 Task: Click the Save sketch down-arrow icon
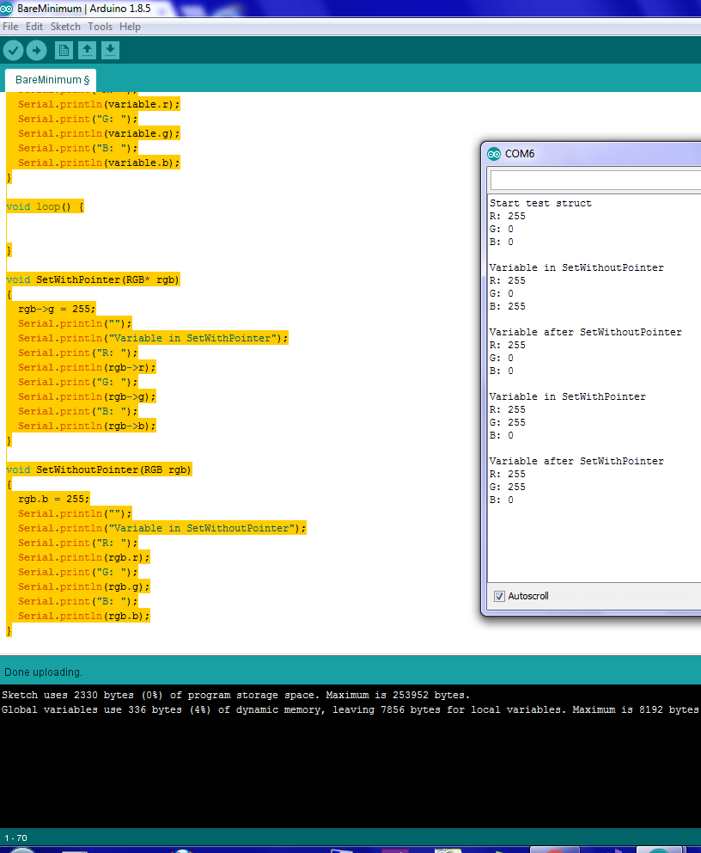pos(110,51)
